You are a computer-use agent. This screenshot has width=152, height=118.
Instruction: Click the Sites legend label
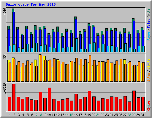pos(149,77)
